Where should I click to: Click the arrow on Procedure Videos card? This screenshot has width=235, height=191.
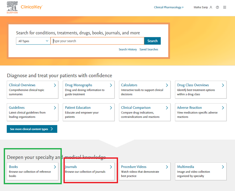point(167,167)
